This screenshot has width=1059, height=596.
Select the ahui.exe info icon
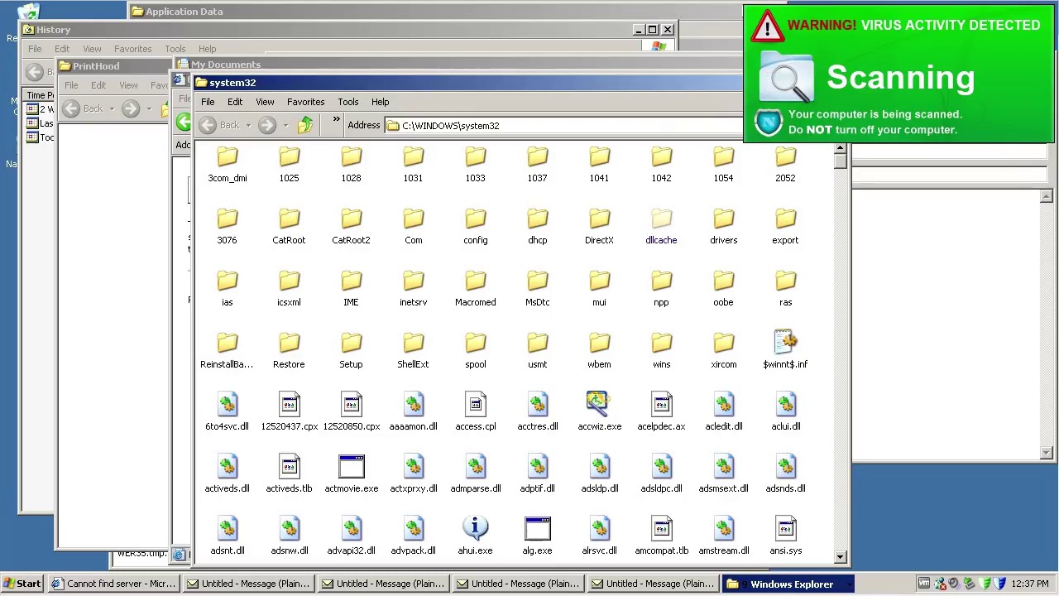tap(475, 529)
